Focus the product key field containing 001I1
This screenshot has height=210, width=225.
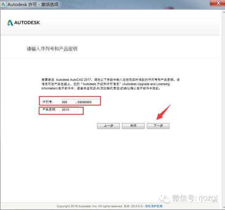point(70,110)
